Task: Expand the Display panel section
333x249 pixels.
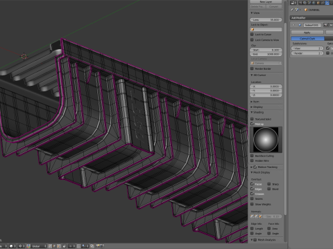Action: click(x=252, y=107)
